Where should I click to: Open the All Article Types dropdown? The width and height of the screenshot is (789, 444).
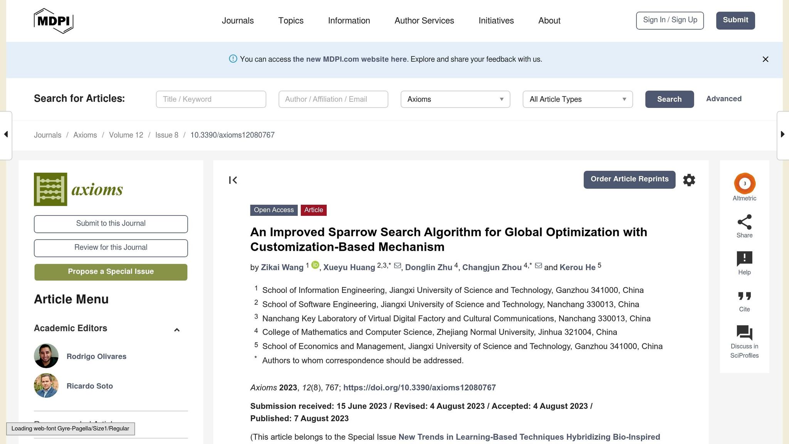(x=577, y=99)
